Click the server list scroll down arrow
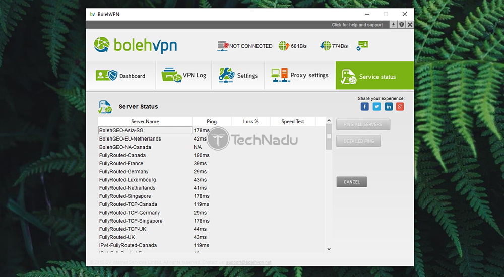The height and width of the screenshot is (277, 504). click(329, 249)
